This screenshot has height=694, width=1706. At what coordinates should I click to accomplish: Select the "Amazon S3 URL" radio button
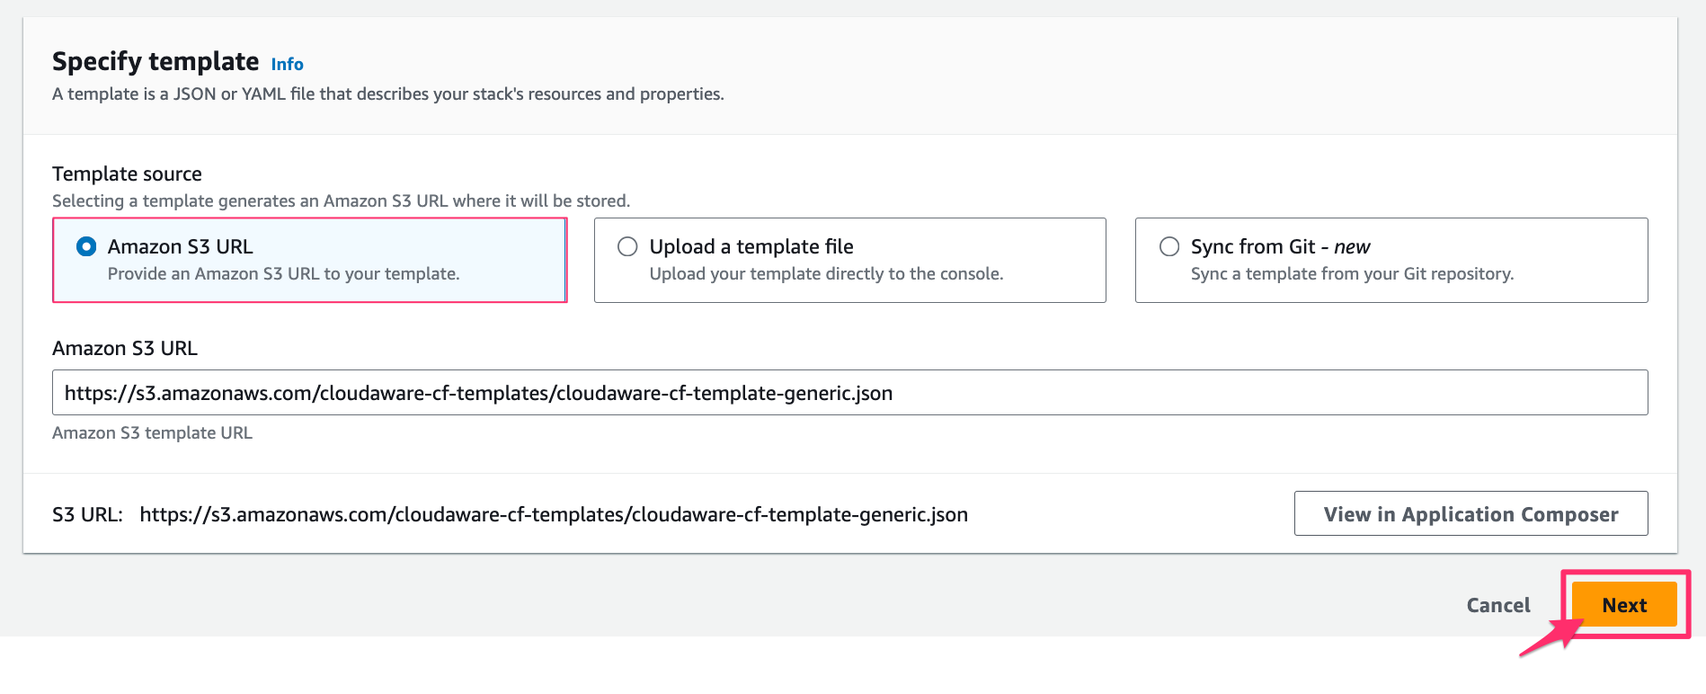[x=85, y=245]
